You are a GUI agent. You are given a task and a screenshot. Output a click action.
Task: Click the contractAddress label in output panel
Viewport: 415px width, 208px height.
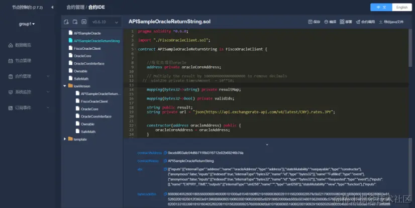click(150, 153)
